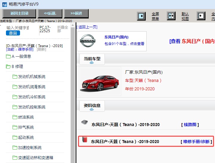Screen dimensions: 215x163
Task: Click the gray book icon in the 线路图 row
Action: pyautogui.click(x=85, y=122)
